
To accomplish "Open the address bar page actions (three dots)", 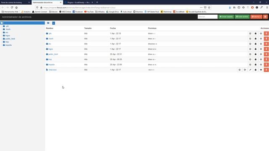I will 201,8.
